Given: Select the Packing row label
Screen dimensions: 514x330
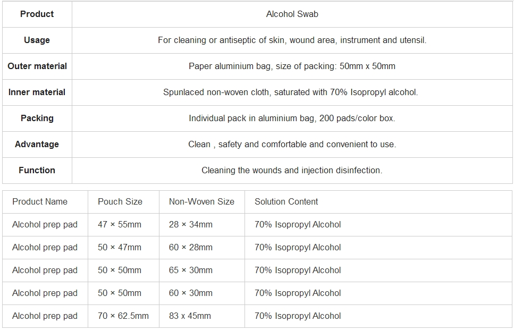Looking at the screenshot, I should (x=37, y=118).
